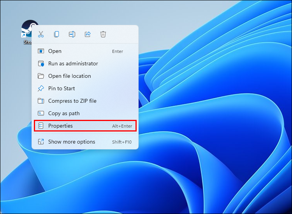Click the Copy icon in context menu

click(56, 34)
